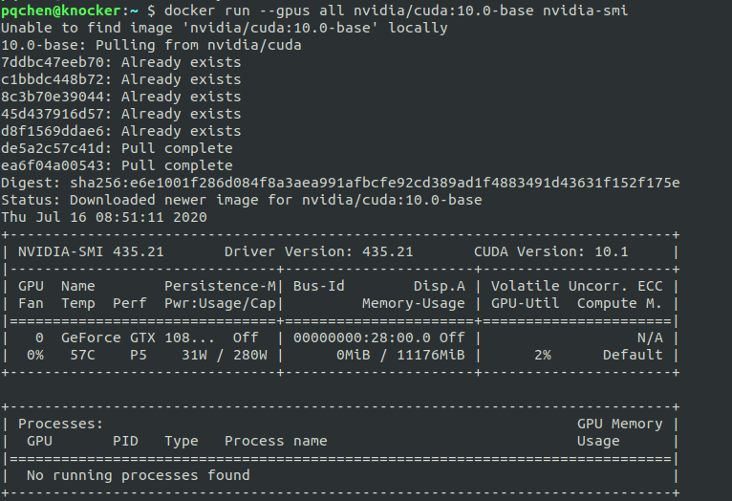Click the 31W / 280W power reading

(225, 355)
